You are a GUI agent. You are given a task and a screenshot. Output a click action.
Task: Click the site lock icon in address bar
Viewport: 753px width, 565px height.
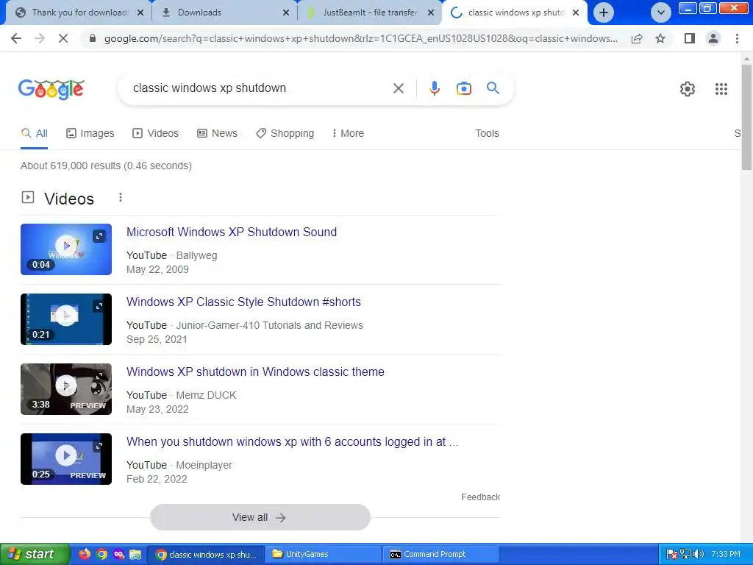93,38
